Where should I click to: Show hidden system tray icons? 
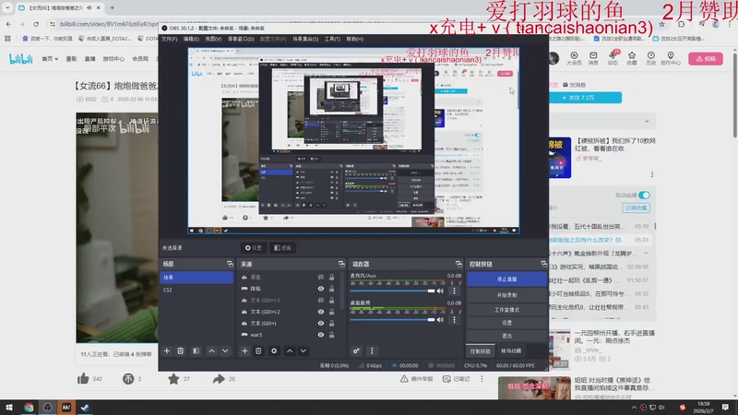634,408
